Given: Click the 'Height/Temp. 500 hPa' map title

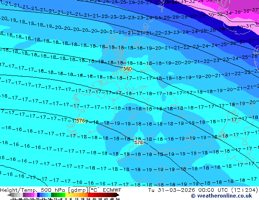Looking at the screenshot, I should pyautogui.click(x=33, y=190).
